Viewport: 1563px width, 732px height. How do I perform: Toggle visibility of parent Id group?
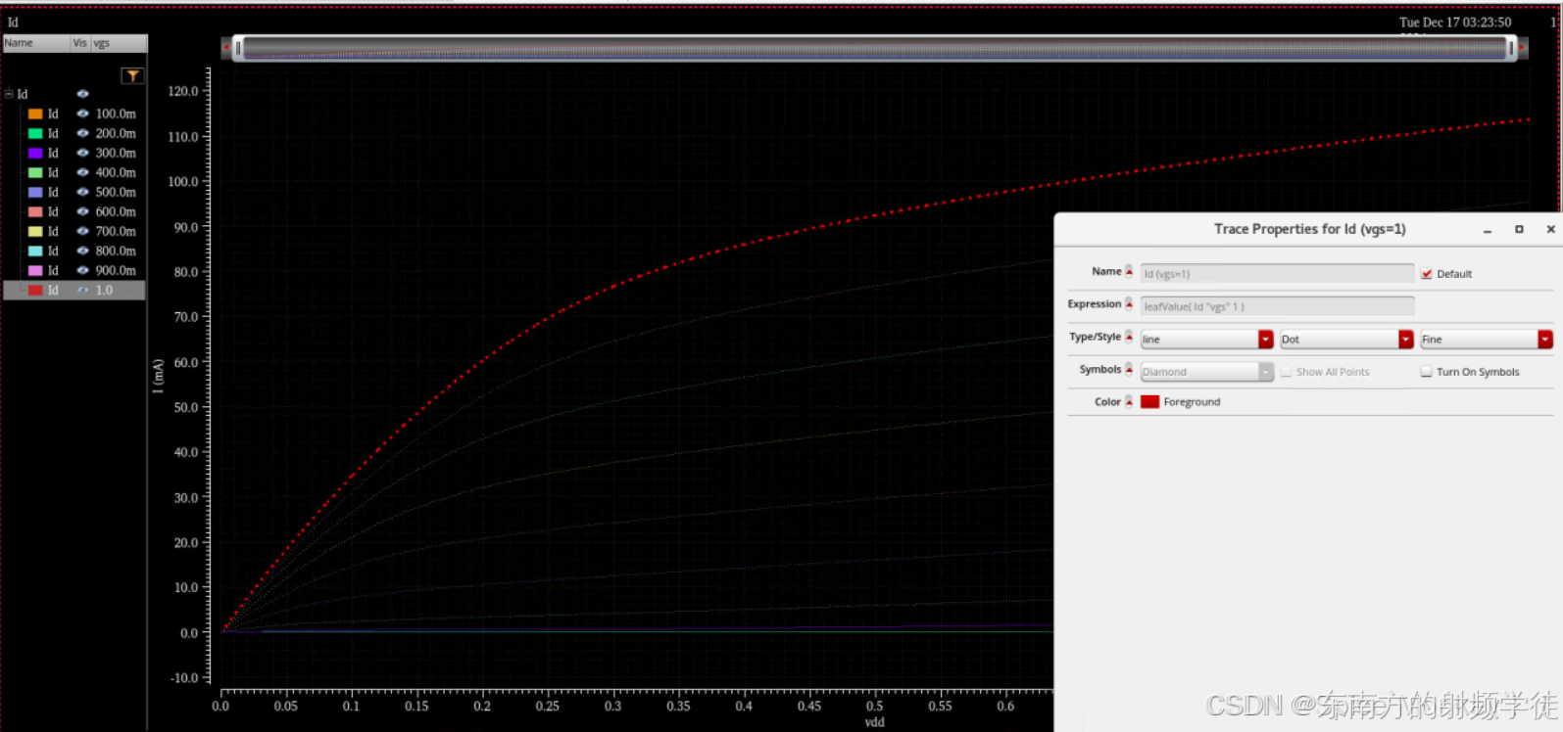pyautogui.click(x=83, y=94)
